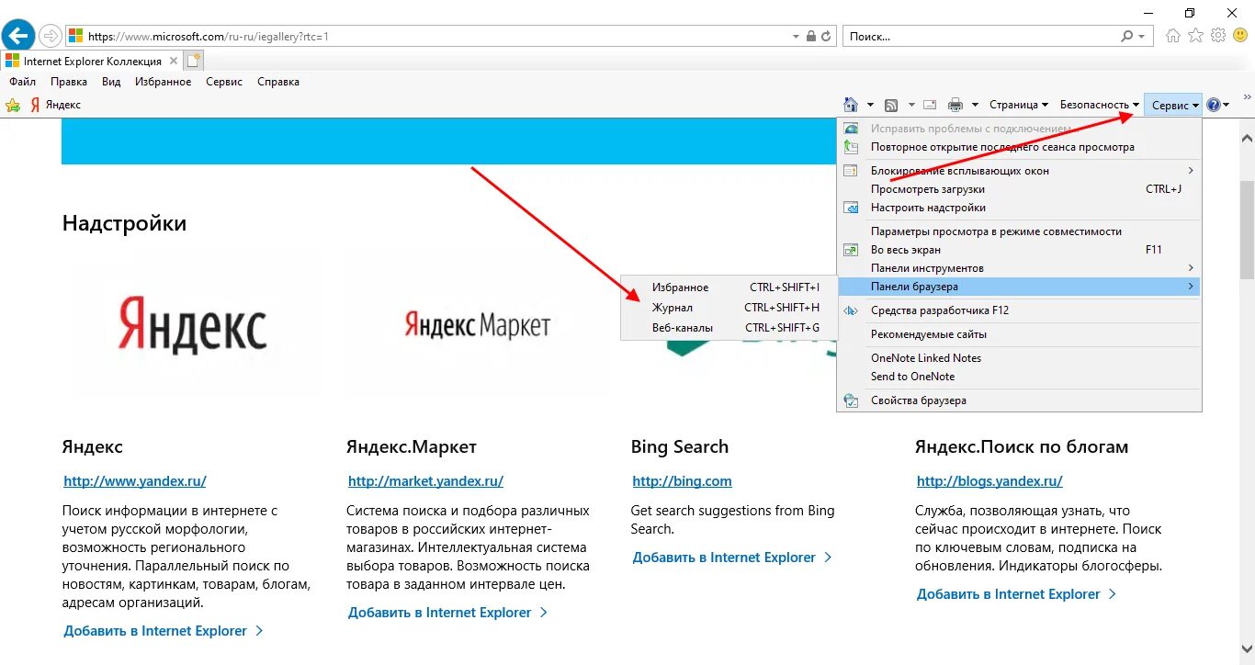Choose Send to OneNote entry

[x=1018, y=377]
